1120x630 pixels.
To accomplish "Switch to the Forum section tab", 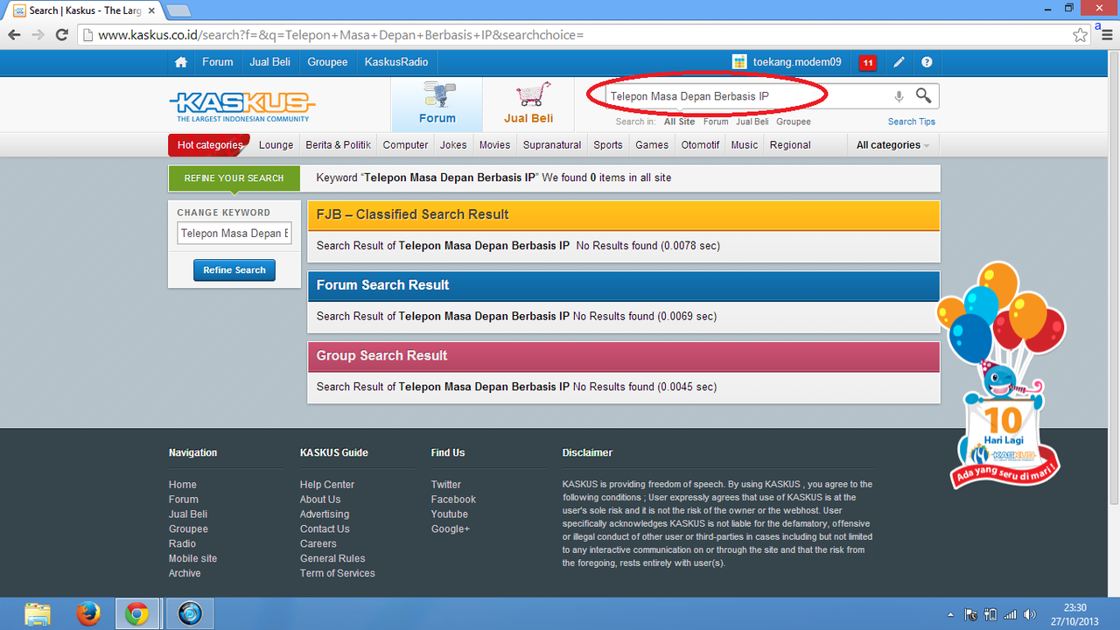I will 437,105.
